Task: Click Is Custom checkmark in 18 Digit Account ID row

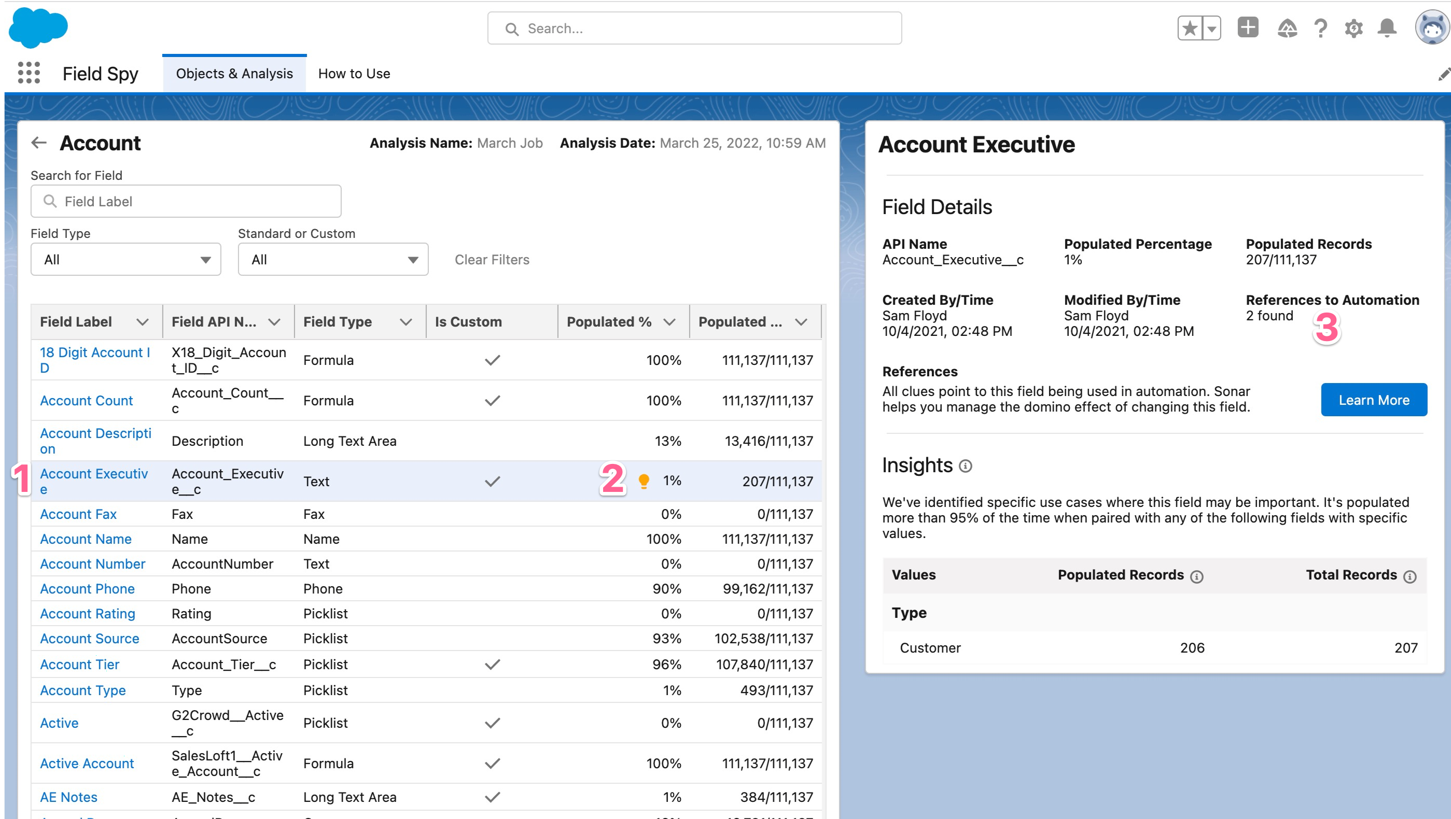Action: (x=492, y=360)
